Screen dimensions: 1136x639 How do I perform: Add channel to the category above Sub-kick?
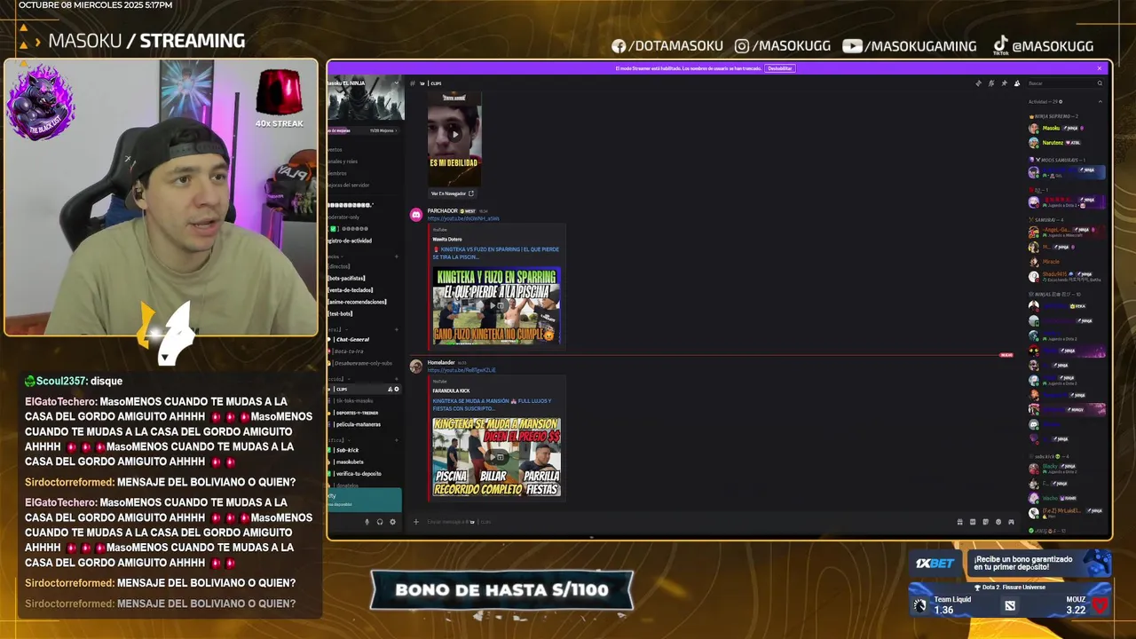coord(397,440)
